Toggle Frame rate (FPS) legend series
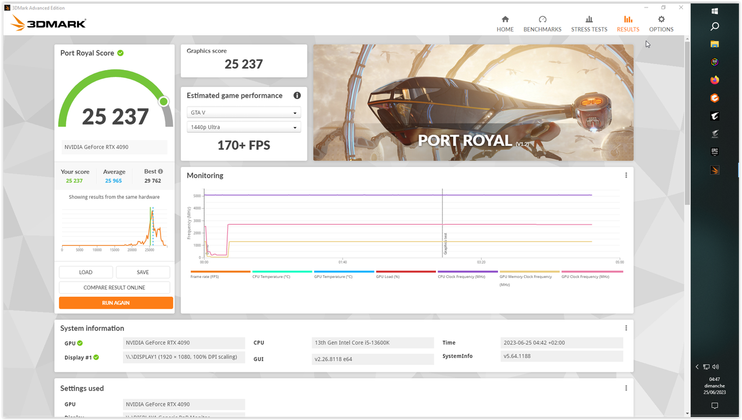Screen dimensions: 742x420 [220, 275]
